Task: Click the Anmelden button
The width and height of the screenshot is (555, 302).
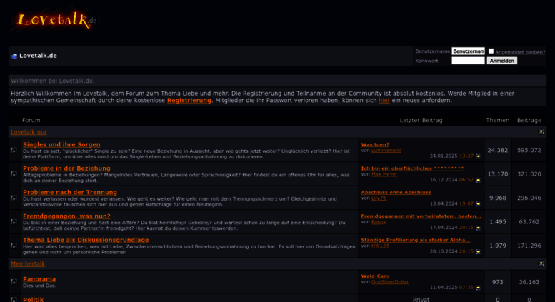Action: pos(501,61)
